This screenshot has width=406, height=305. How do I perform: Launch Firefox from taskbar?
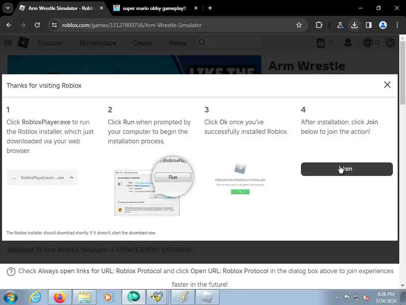click(x=60, y=297)
